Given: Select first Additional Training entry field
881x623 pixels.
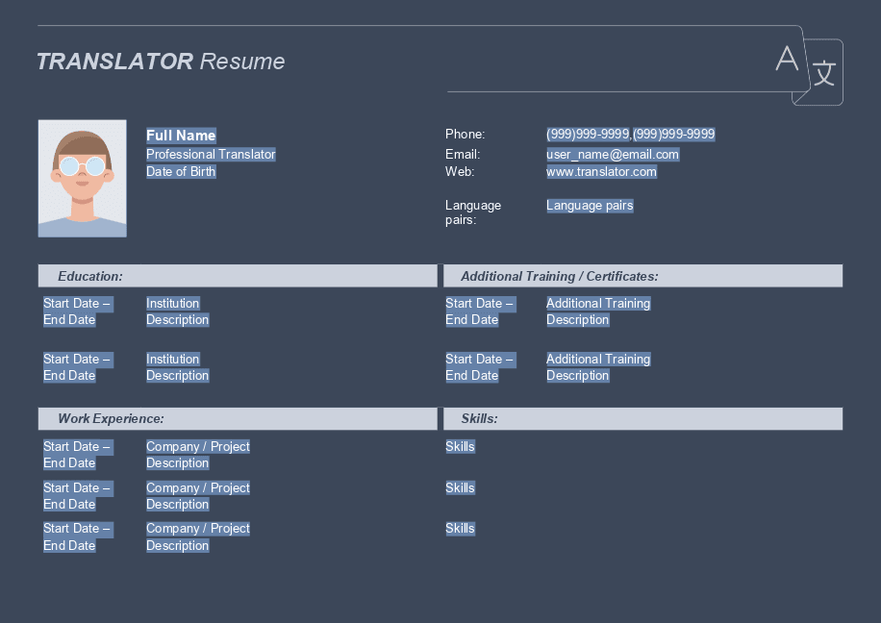Looking at the screenshot, I should tap(598, 303).
